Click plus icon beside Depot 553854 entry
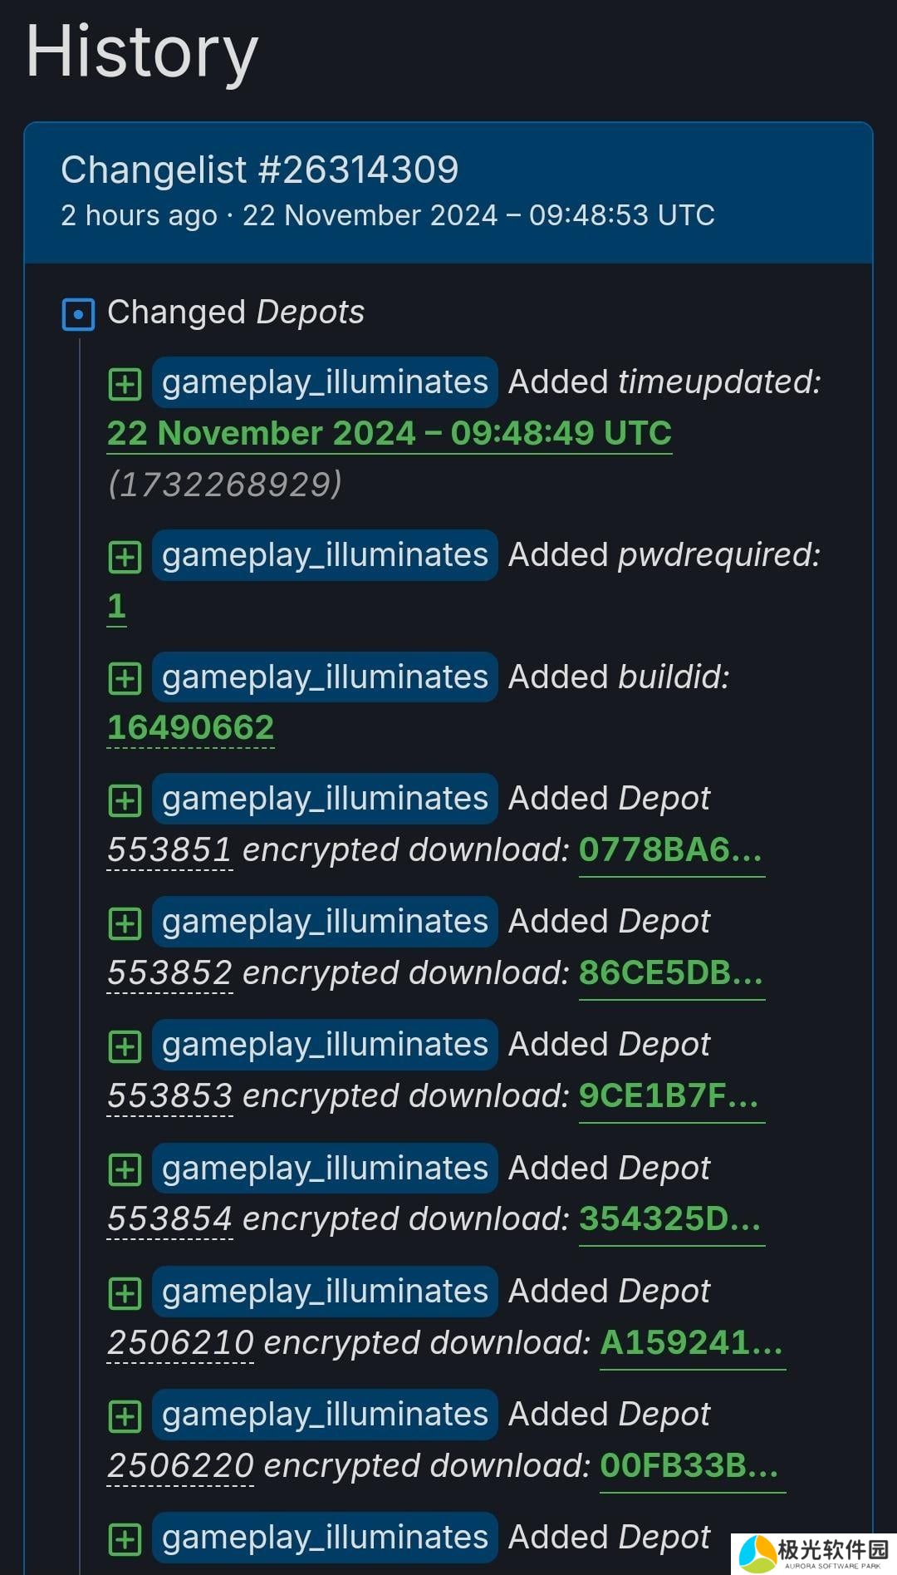 tap(125, 1169)
